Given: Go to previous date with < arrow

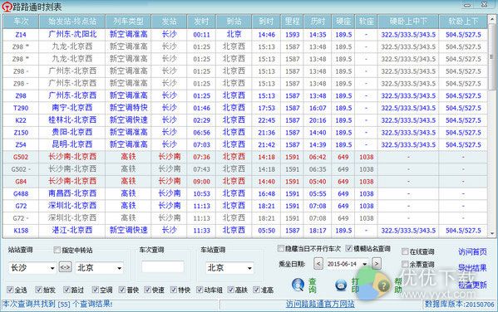Looking at the screenshot, I should point(318,264).
